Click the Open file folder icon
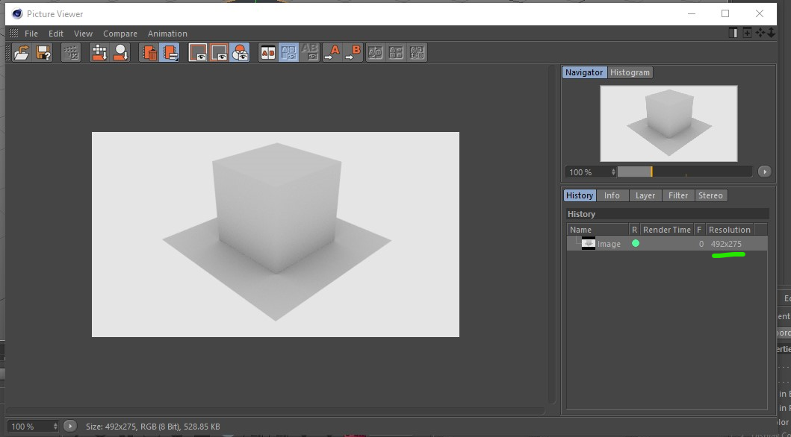Screen dimensions: 791x437 tap(22, 52)
